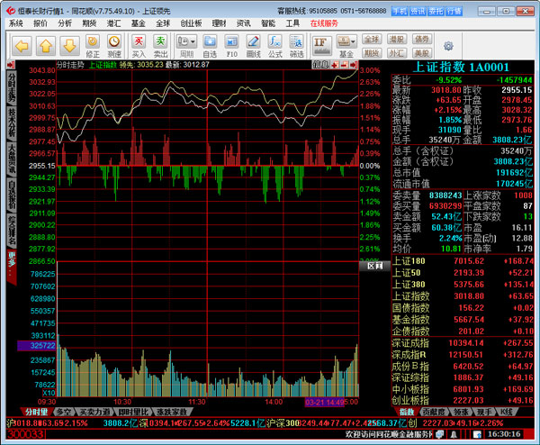
Task: Open the 创业板 menu
Action: (191, 23)
